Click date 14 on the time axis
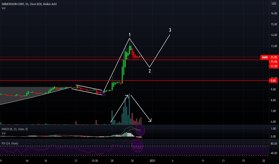This screenshot has height=164, width=279. tap(27, 161)
